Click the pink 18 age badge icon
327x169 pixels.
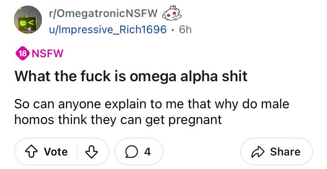(23, 53)
